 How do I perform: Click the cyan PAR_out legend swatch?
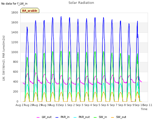click(75, 117)
